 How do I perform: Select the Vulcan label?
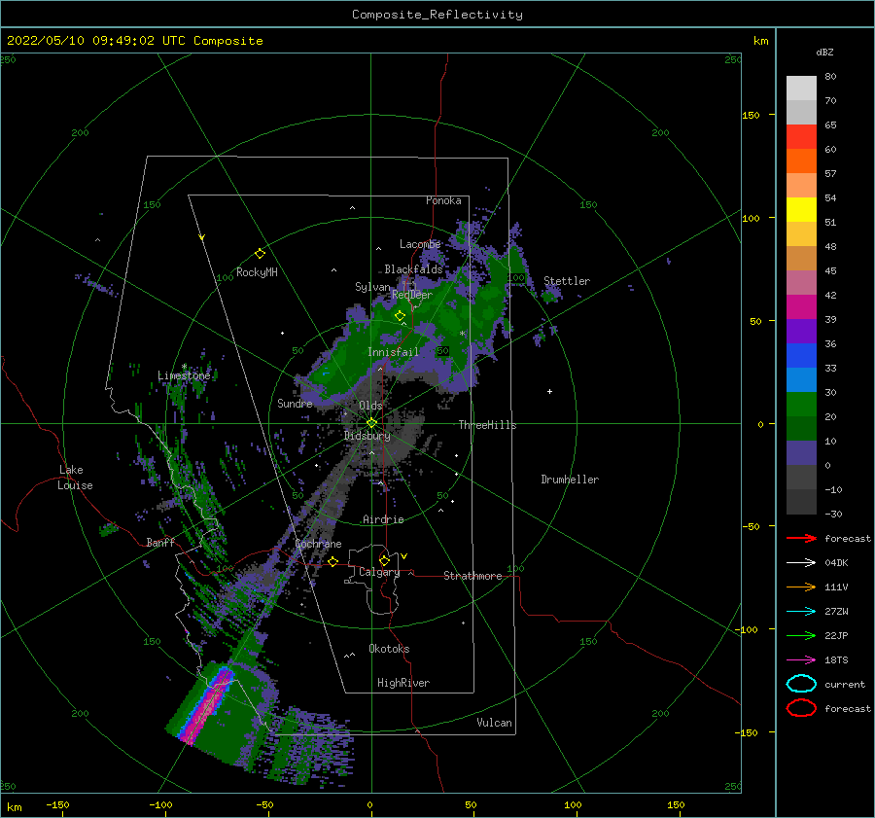pyautogui.click(x=494, y=723)
